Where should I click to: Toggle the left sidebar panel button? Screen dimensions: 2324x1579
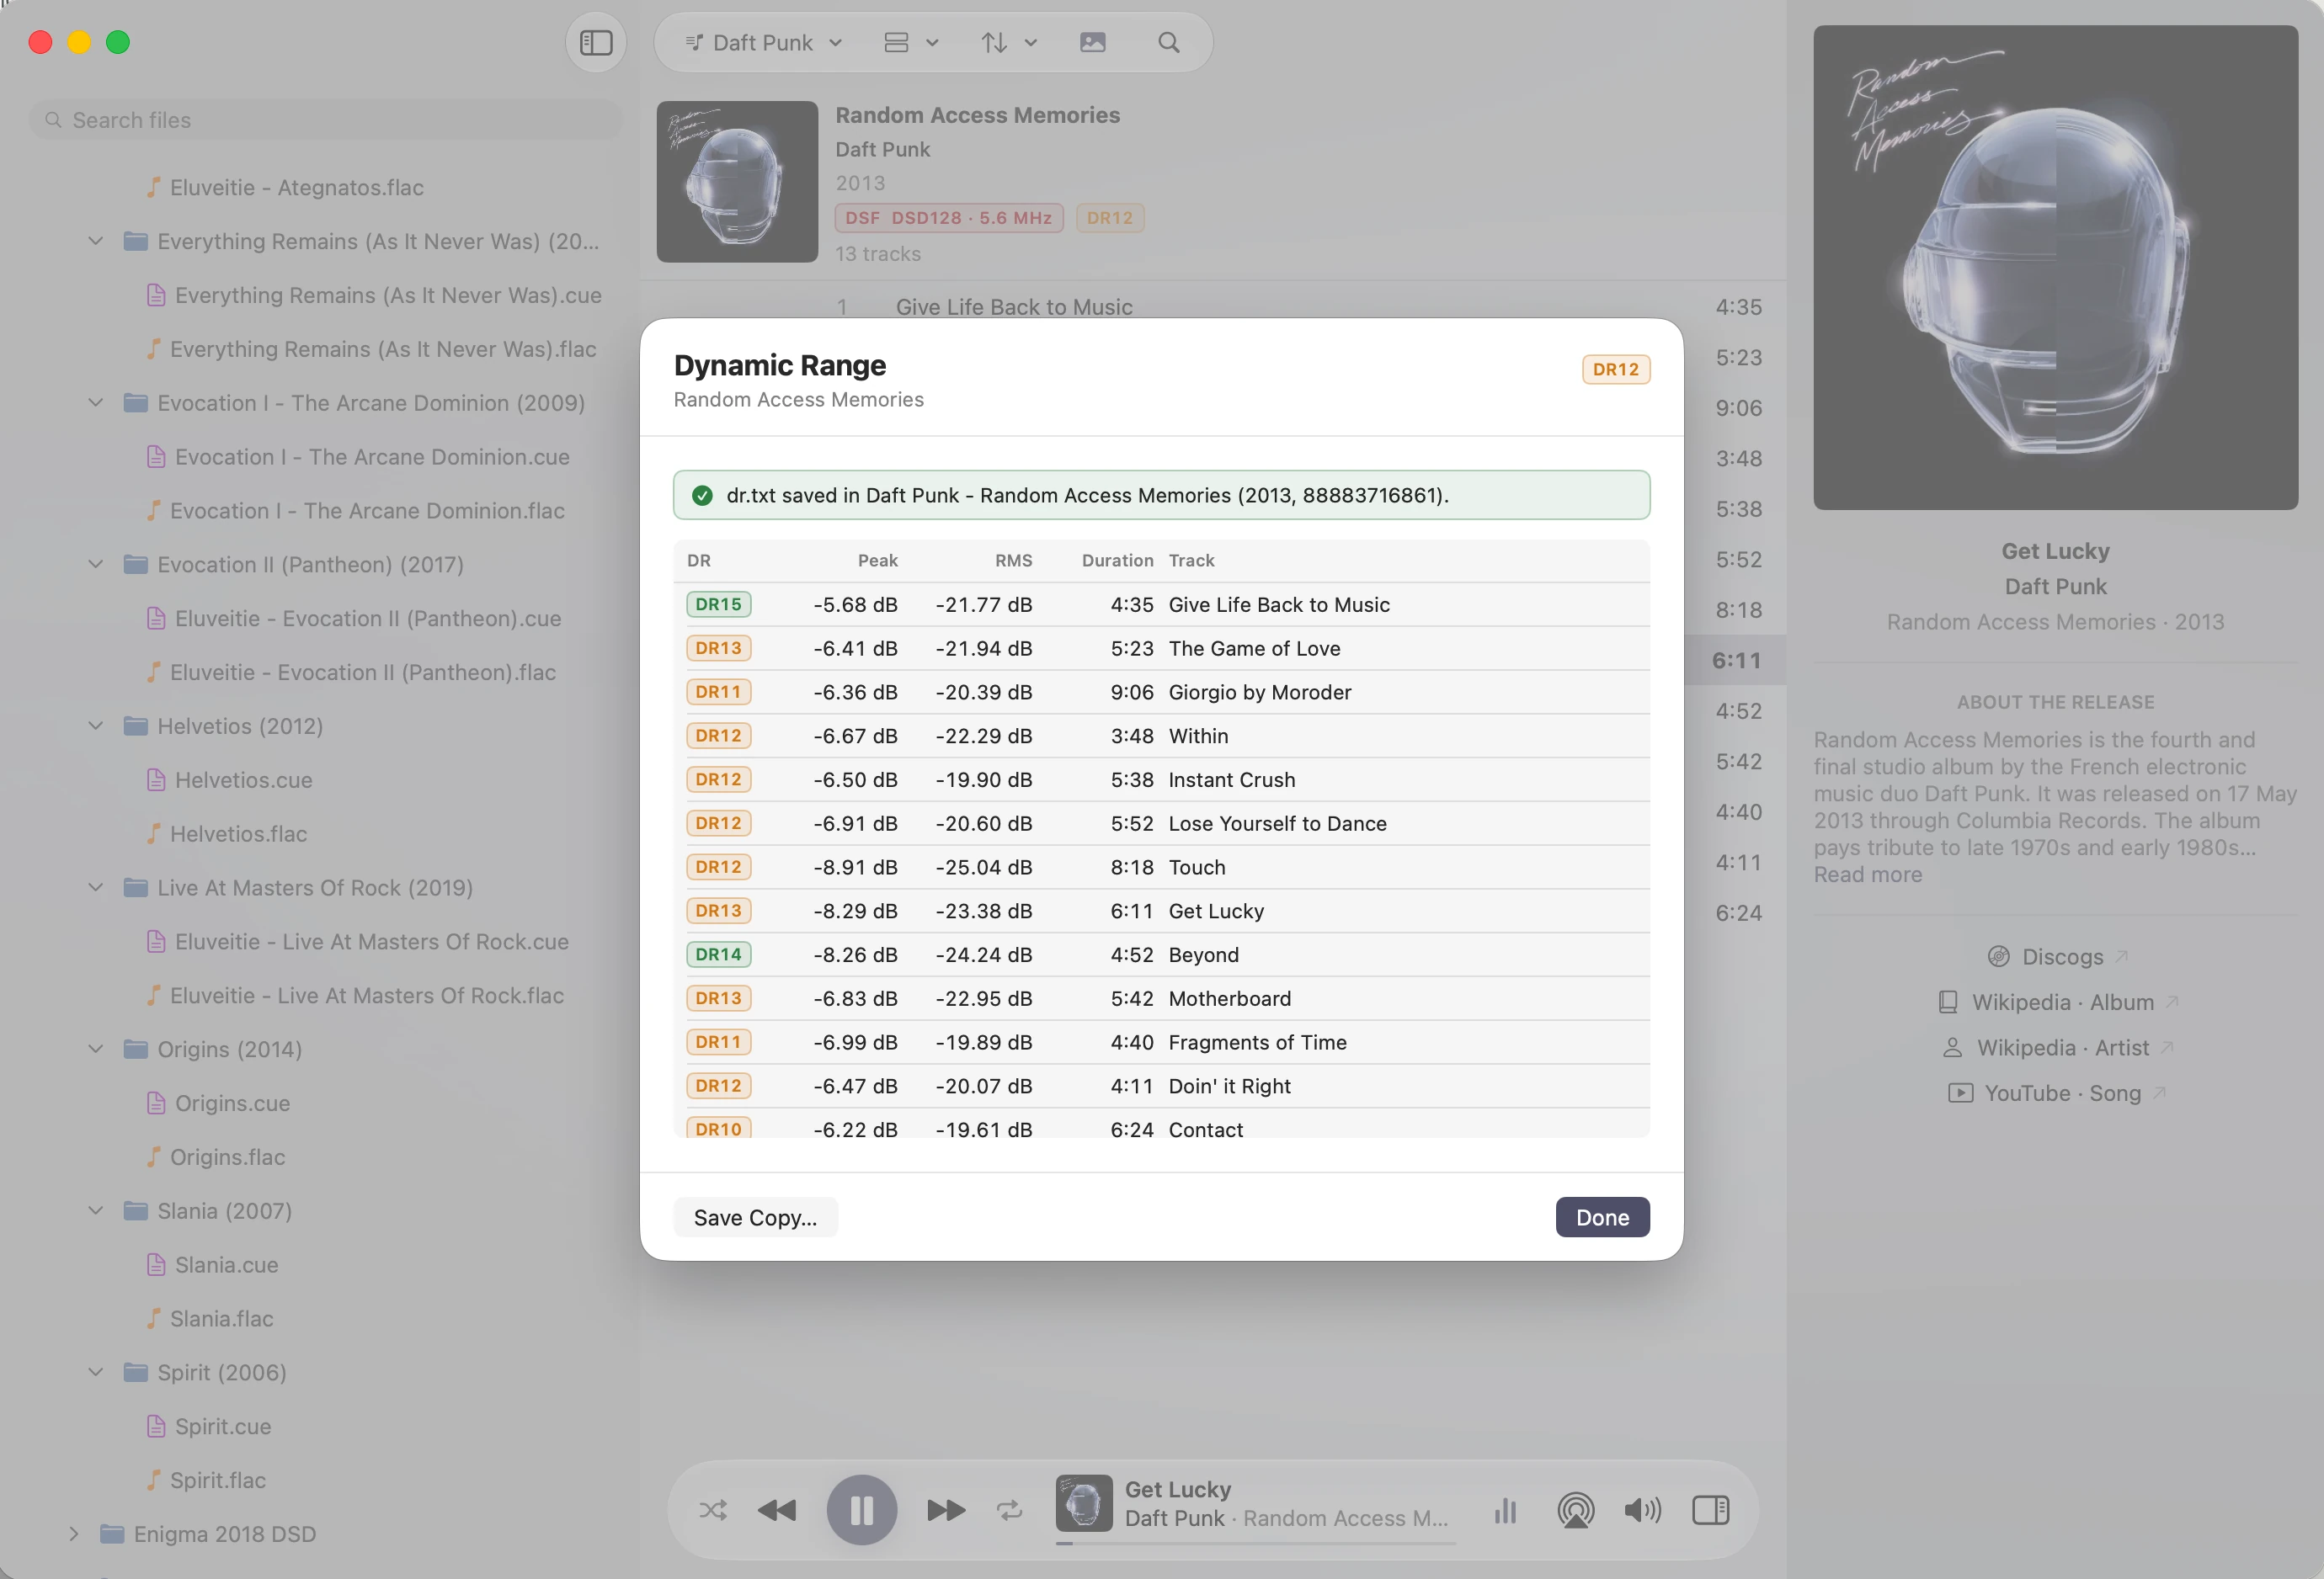click(x=596, y=43)
